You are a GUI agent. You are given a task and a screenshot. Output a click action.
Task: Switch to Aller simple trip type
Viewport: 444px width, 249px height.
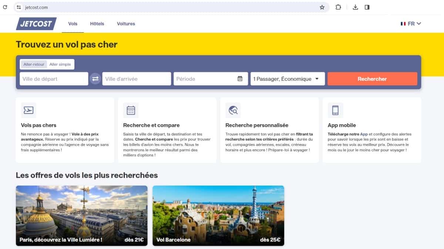(60, 64)
